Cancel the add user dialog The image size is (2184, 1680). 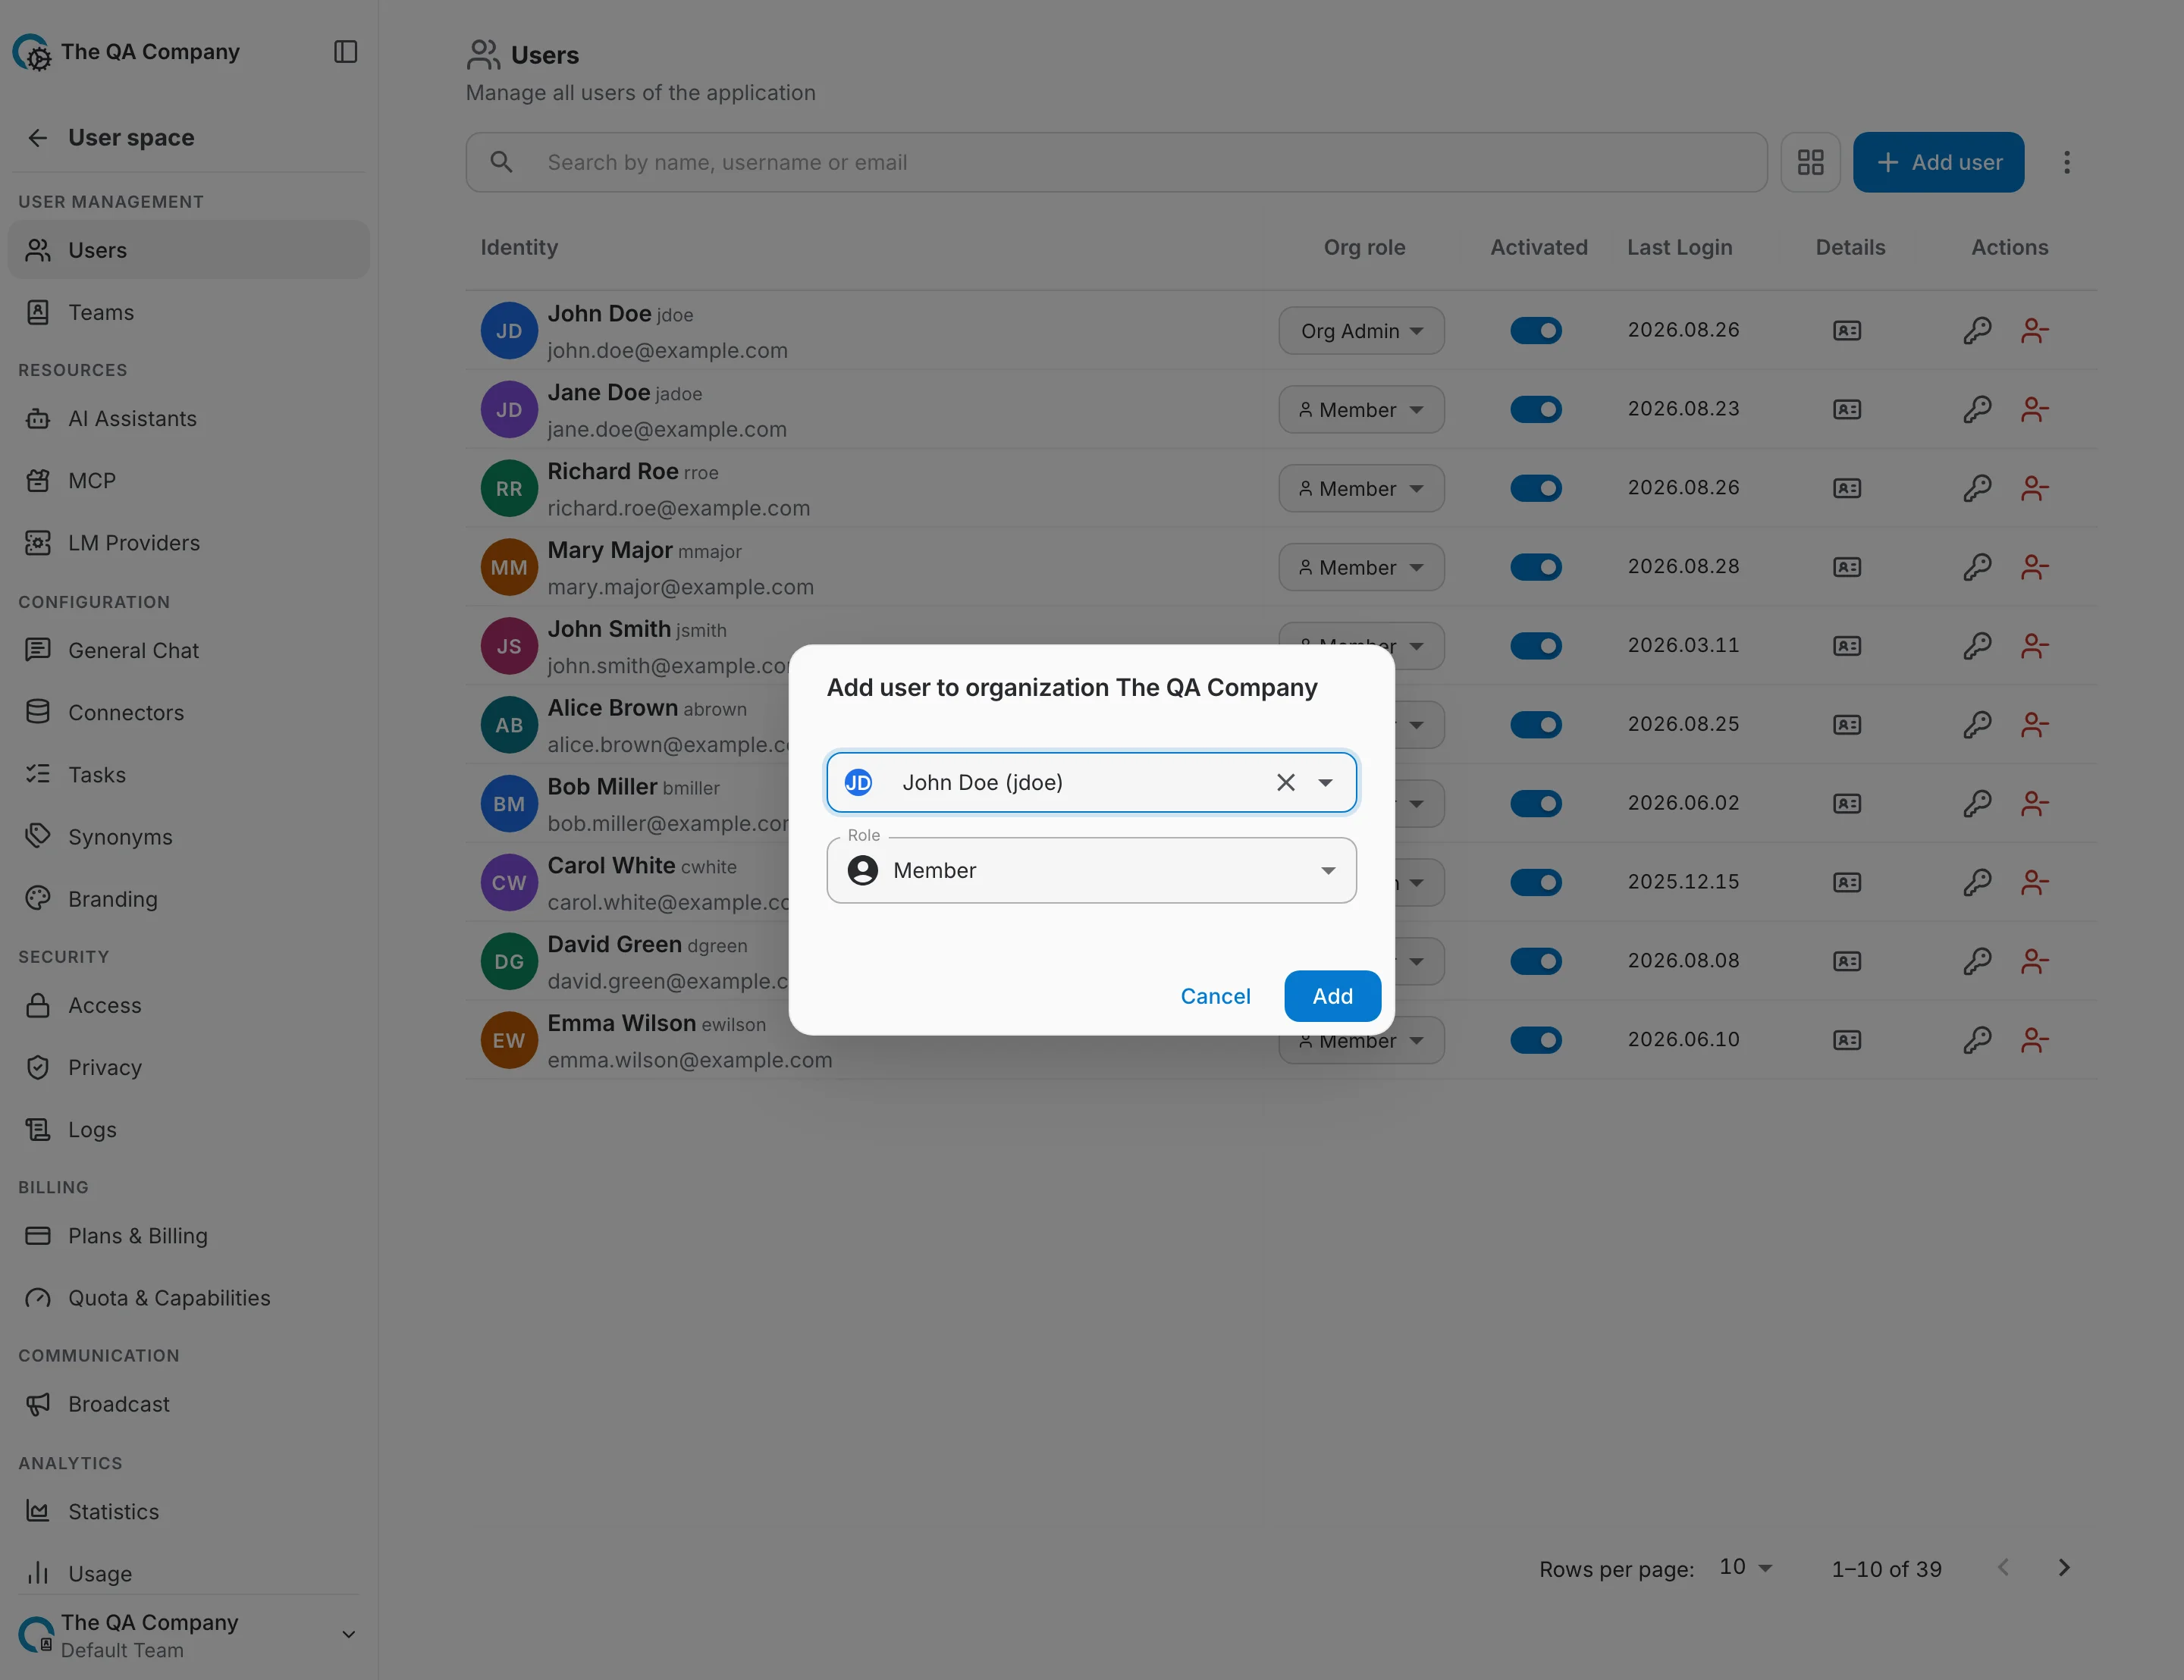(1215, 996)
